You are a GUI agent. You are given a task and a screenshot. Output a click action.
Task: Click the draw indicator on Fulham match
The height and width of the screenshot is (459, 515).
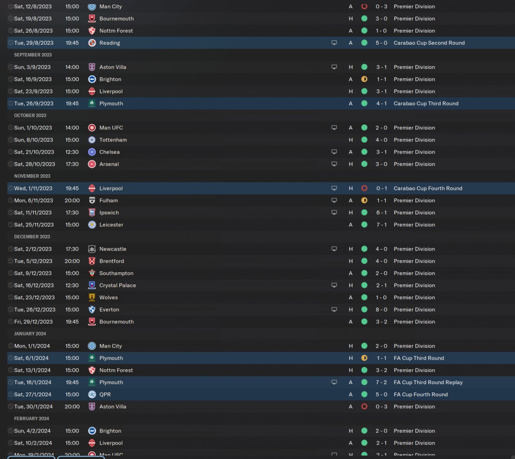coord(364,200)
